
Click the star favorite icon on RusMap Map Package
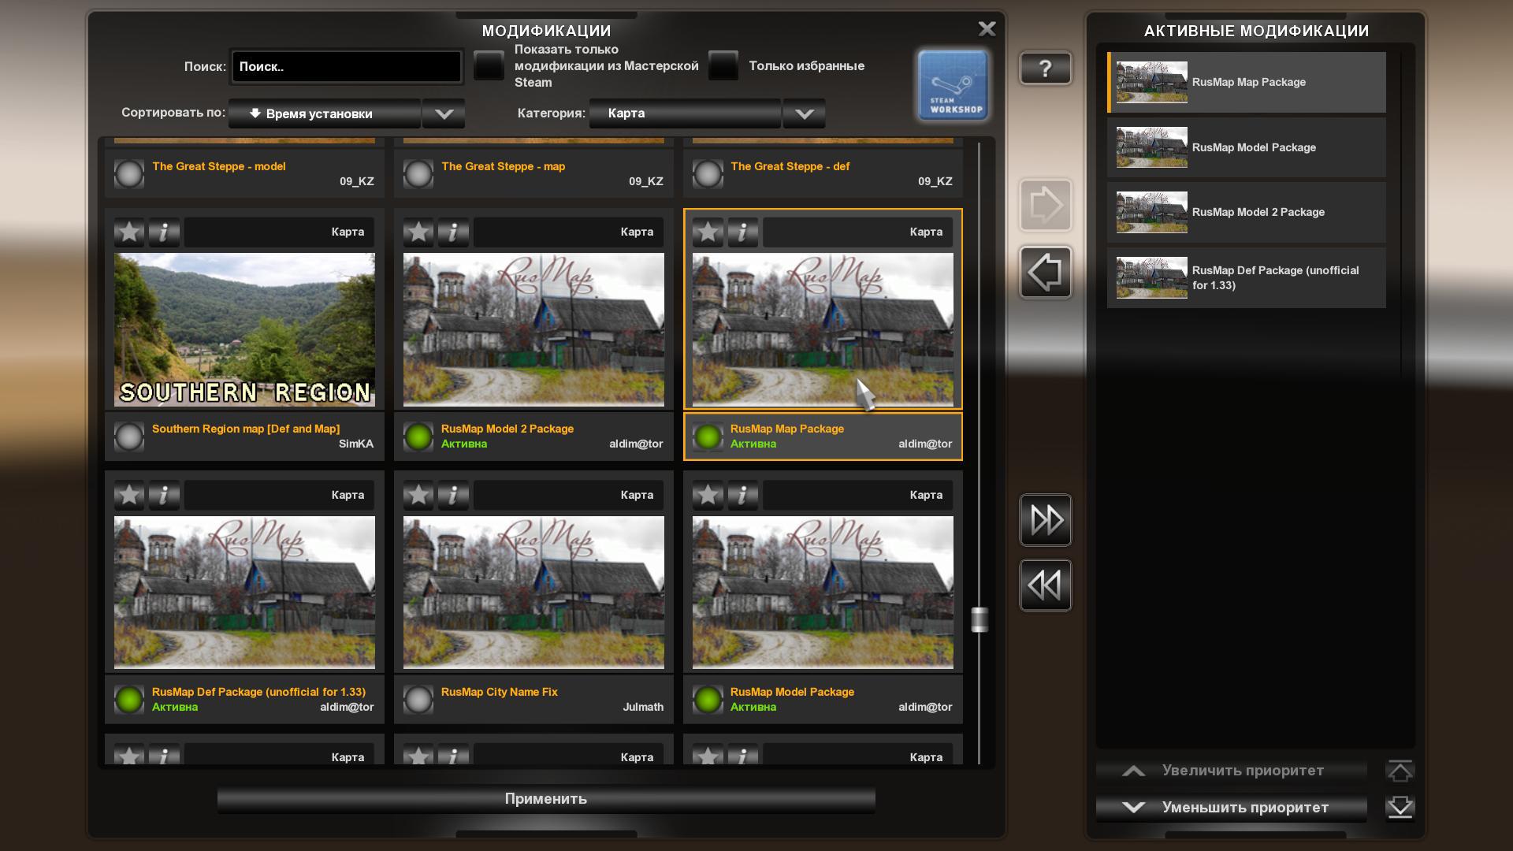[x=704, y=231]
